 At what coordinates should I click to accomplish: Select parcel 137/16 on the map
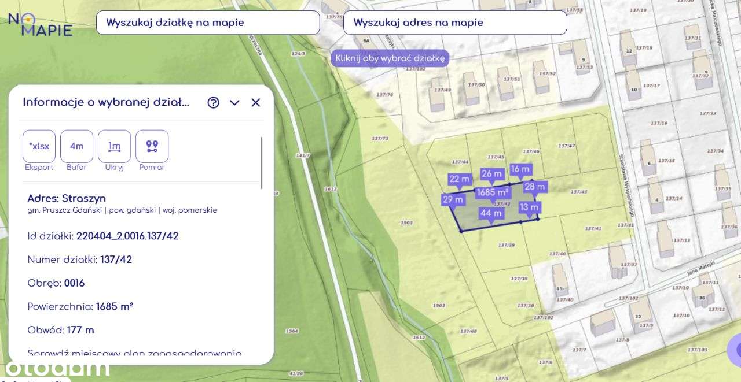click(x=659, y=123)
